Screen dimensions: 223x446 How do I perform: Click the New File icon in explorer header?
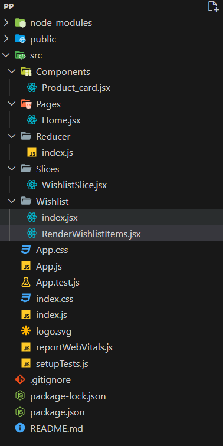pyautogui.click(x=213, y=6)
